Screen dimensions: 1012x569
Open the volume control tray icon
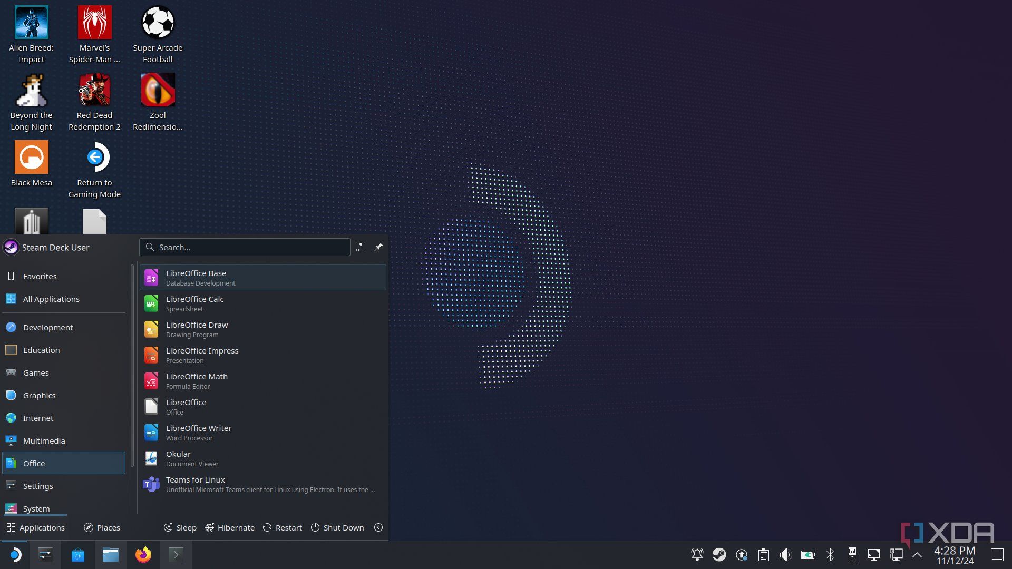pos(785,555)
